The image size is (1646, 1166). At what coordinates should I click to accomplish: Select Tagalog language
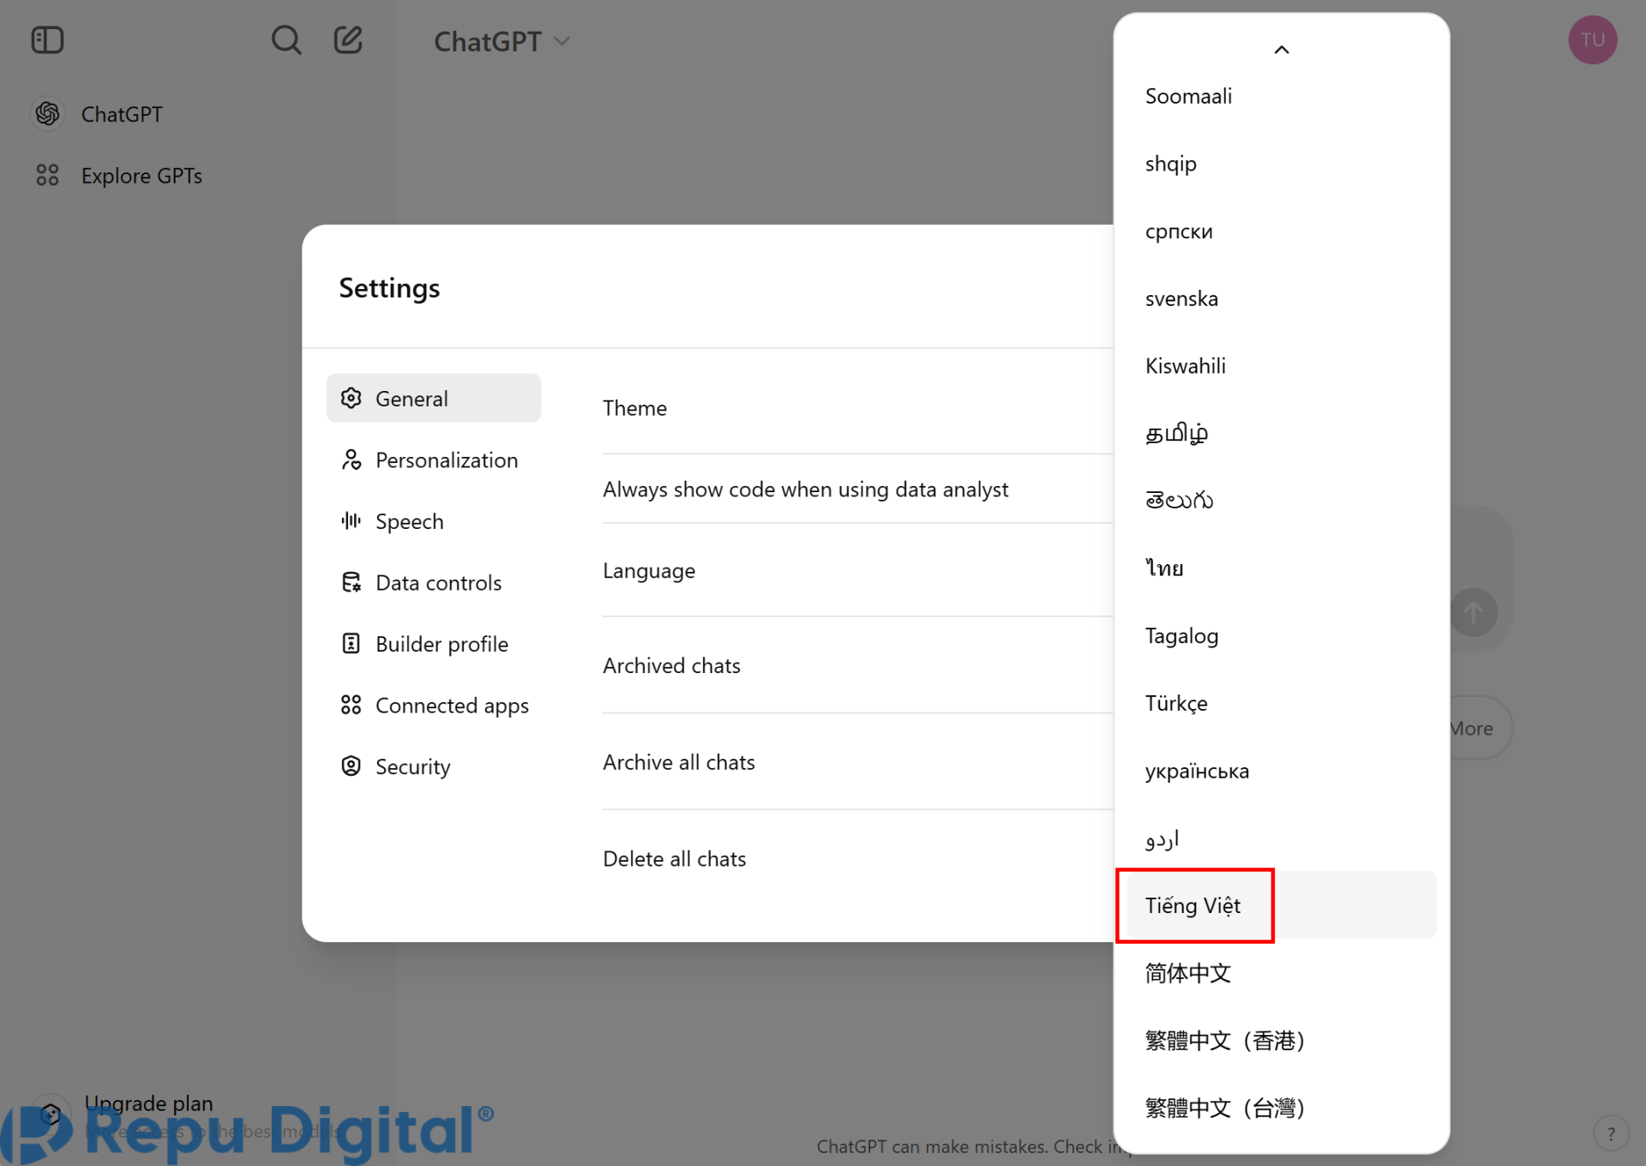click(x=1282, y=635)
